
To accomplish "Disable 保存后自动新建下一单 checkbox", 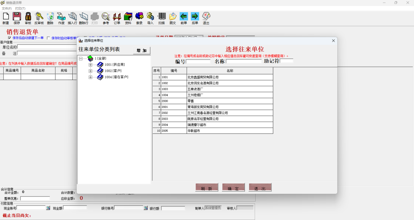I will (9, 38).
